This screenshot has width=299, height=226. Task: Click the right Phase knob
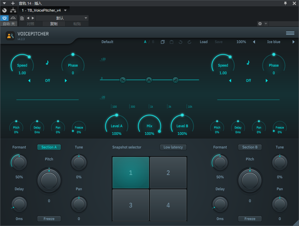(273, 65)
